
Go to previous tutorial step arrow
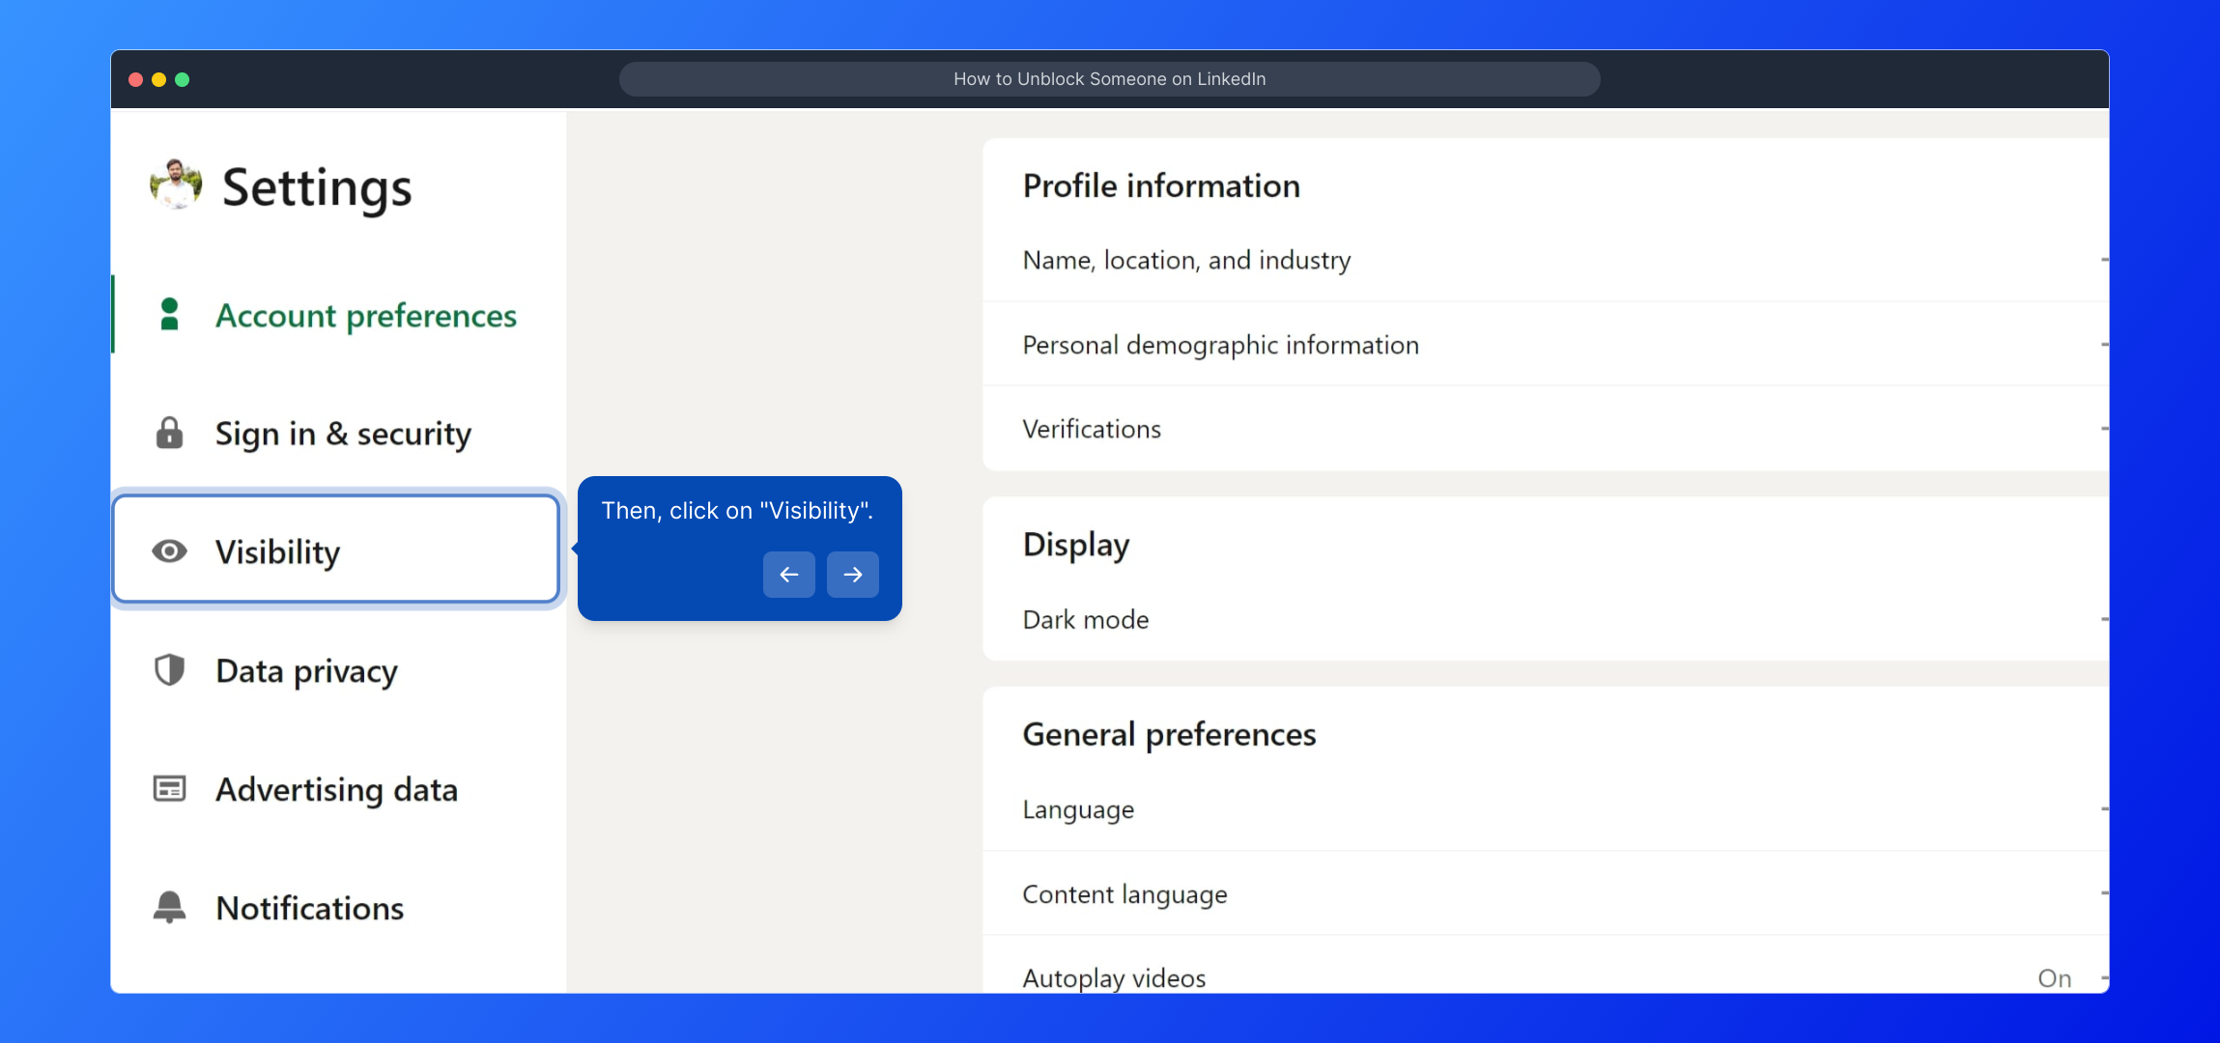788,575
